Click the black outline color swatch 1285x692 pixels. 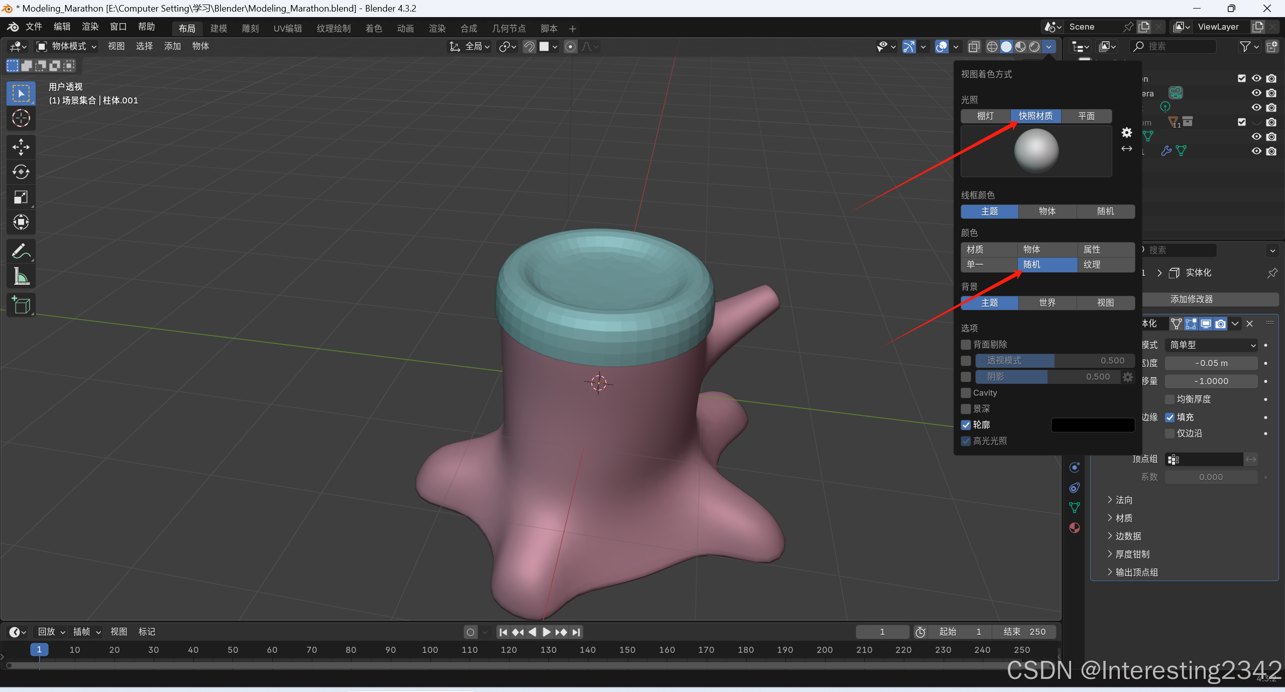click(x=1093, y=425)
